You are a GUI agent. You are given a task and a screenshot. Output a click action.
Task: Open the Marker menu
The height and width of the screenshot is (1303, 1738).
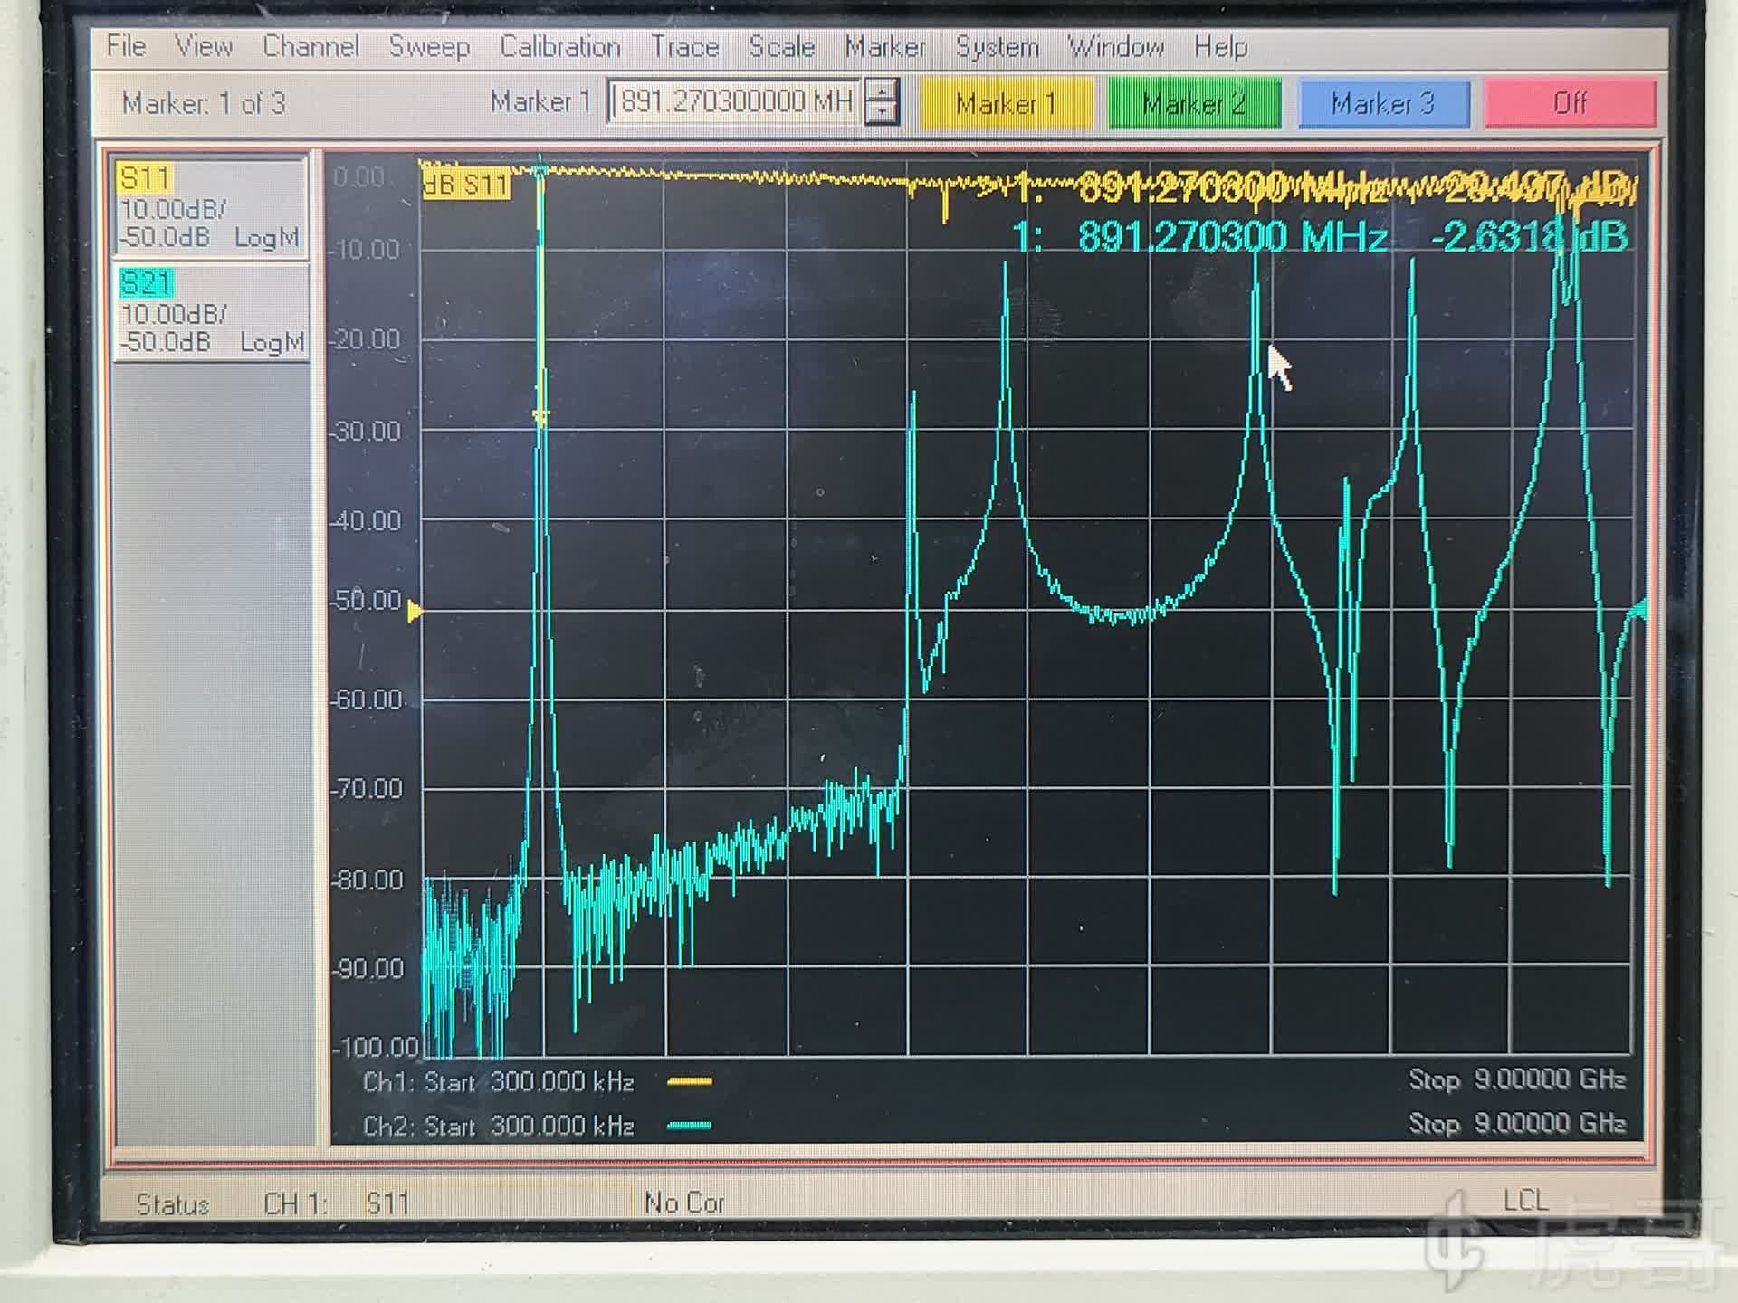pos(884,47)
